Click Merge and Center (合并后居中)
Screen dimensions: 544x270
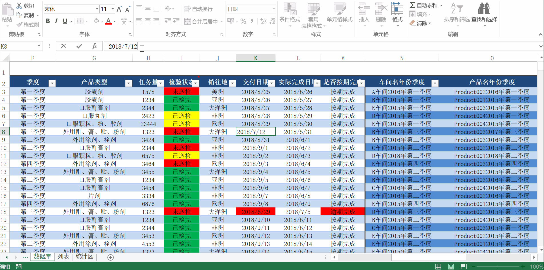click(x=203, y=21)
